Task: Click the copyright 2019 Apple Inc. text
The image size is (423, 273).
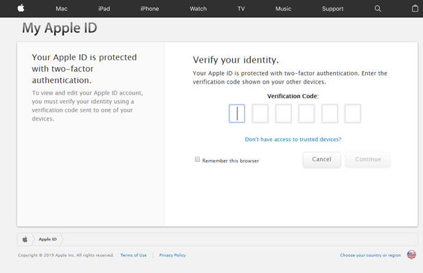Action: point(66,255)
